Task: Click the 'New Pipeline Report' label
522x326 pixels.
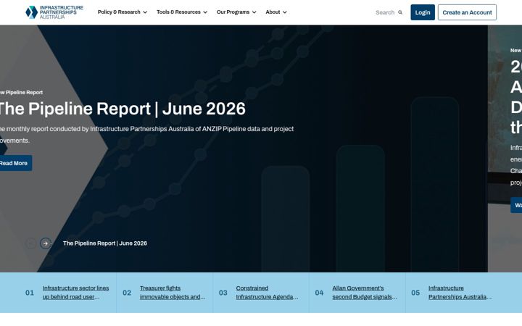Action: [x=21, y=93]
